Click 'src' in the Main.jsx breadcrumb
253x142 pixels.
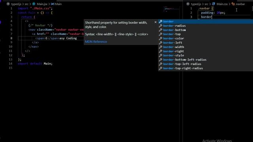pyautogui.click(x=26, y=4)
